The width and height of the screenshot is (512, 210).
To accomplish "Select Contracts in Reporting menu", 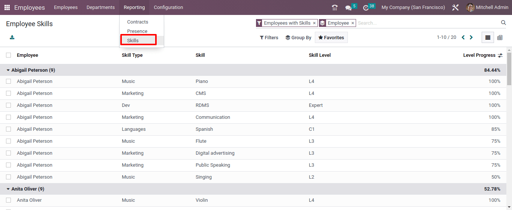I will [138, 22].
